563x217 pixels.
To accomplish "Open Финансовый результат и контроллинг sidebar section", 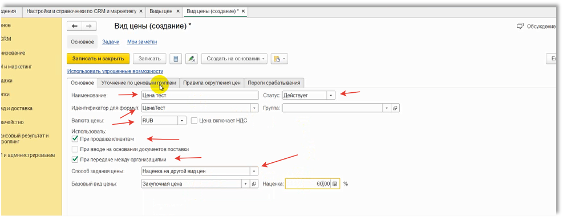I will pos(25,138).
